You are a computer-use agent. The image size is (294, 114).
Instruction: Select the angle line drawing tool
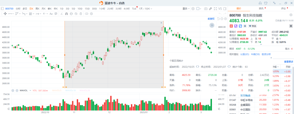[62, 14]
